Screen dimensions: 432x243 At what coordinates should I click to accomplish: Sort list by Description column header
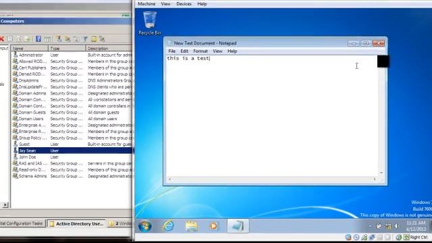tap(109, 48)
